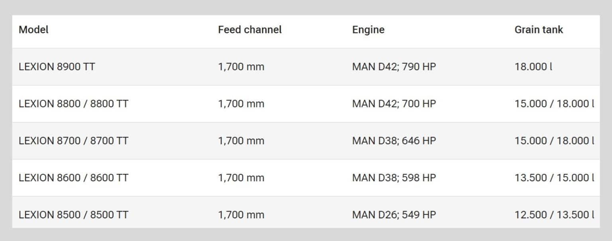Viewport: 612px width, 241px height.
Task: Select the 18.000 l grain tank value
Action: pos(533,67)
